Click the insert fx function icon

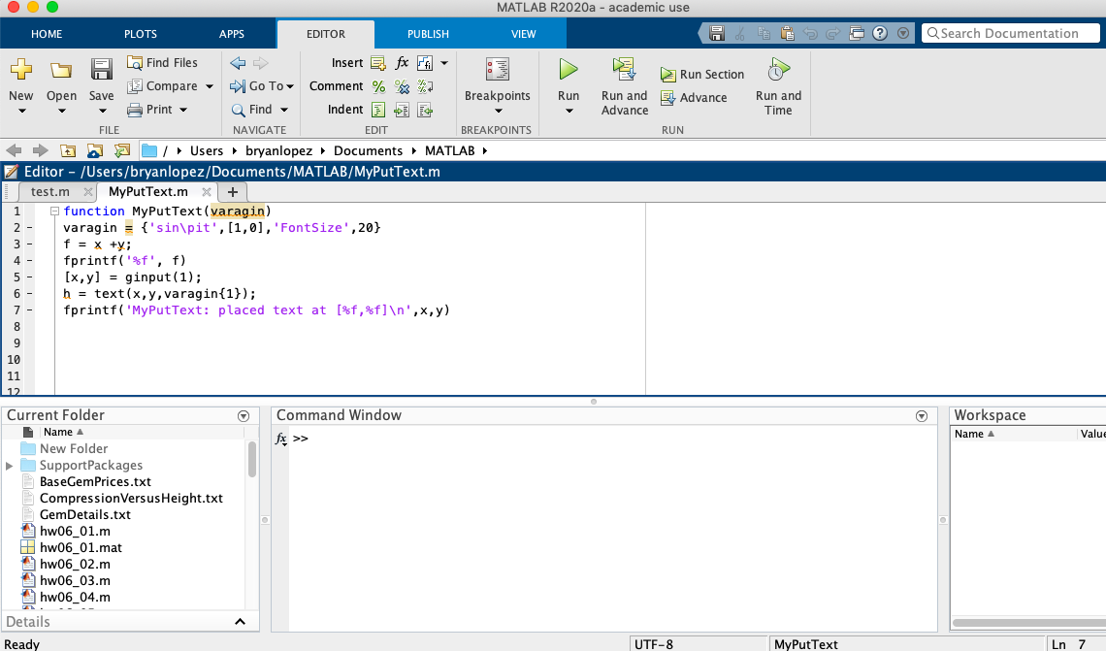pos(401,62)
